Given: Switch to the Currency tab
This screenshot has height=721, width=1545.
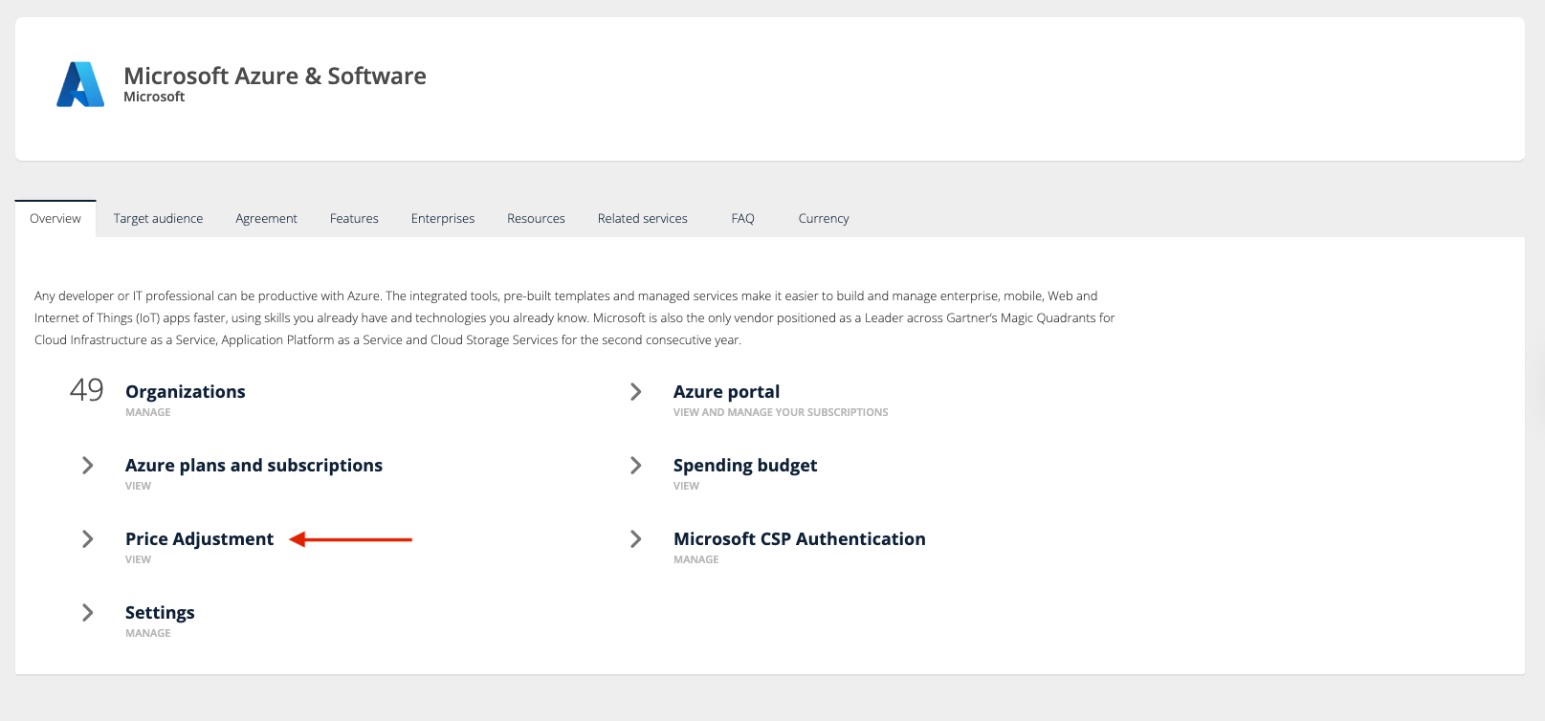Looking at the screenshot, I should point(824,219).
